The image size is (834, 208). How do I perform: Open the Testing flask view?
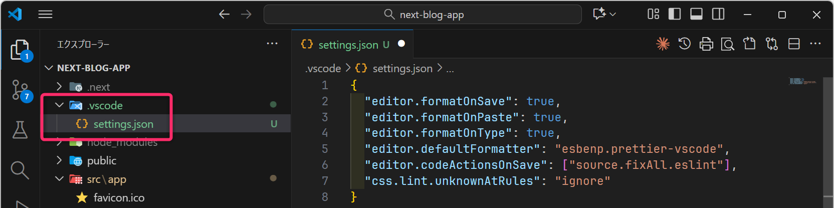[20, 130]
